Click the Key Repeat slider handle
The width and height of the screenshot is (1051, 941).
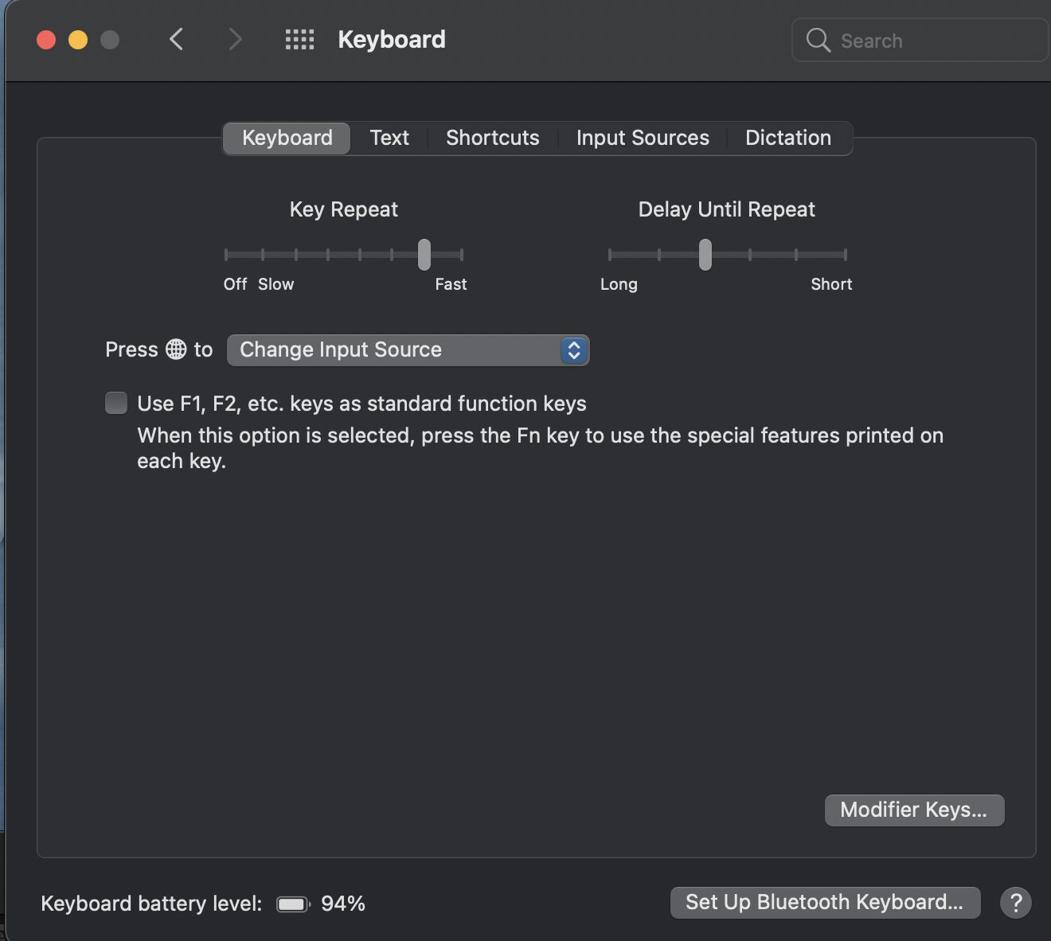(x=424, y=255)
